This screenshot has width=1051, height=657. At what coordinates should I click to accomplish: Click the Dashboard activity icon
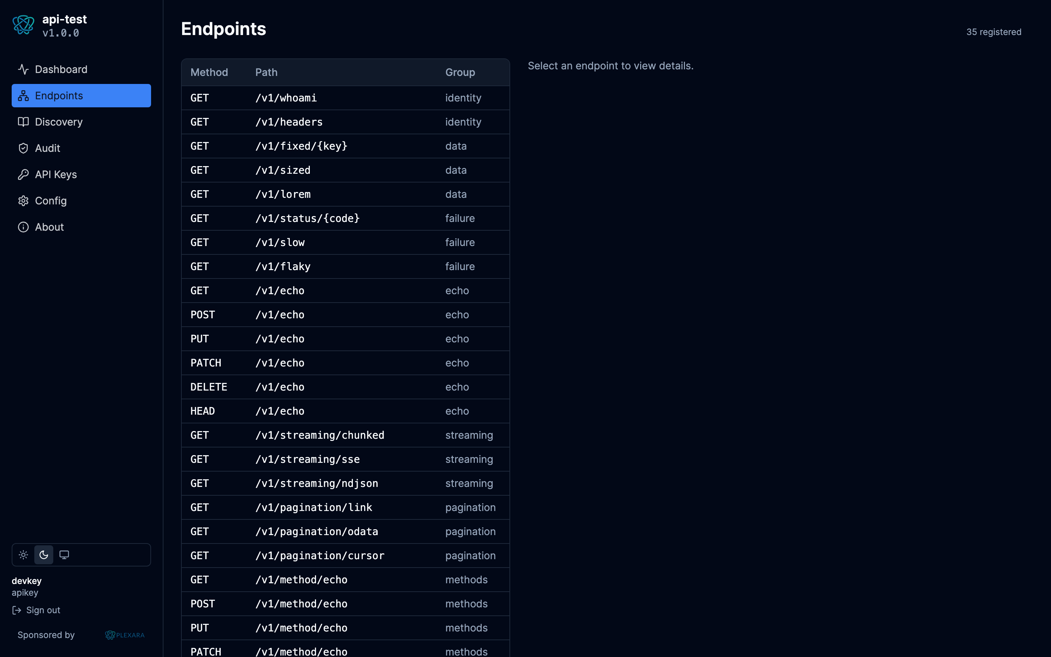point(23,69)
